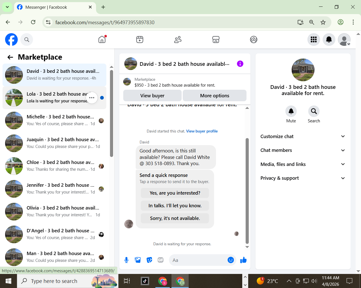The image size is (361, 288).
Task: Open Jennifer's conversation in the list
Action: [54, 189]
